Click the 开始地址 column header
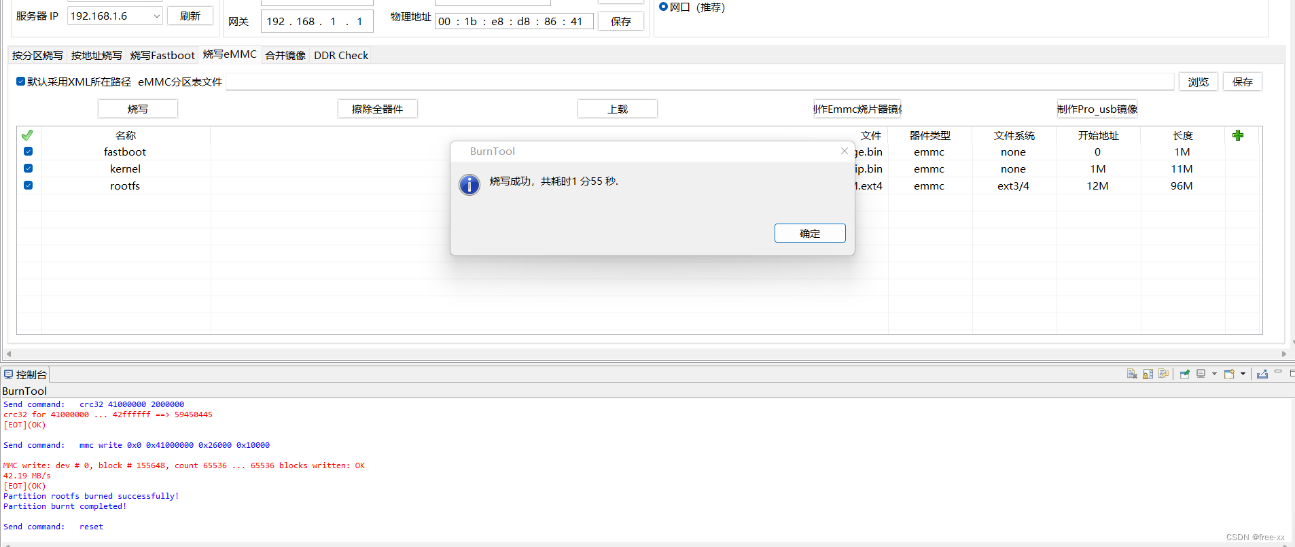This screenshot has width=1295, height=547. (x=1099, y=135)
